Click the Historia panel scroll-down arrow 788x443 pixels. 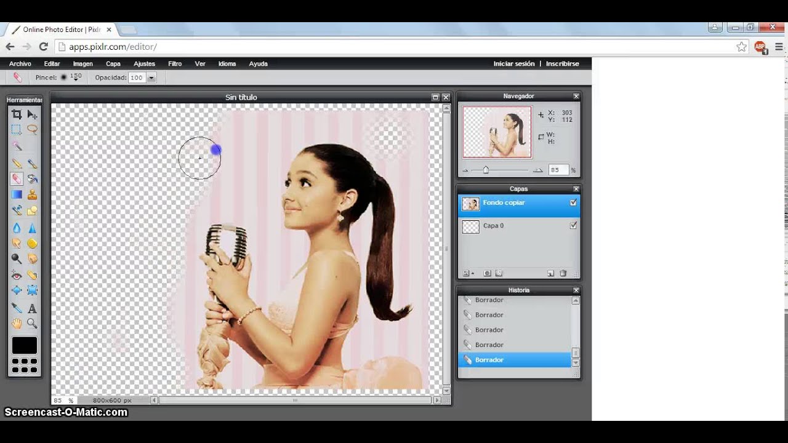[x=576, y=363]
